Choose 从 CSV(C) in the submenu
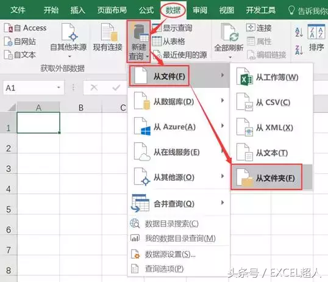 click(271, 103)
